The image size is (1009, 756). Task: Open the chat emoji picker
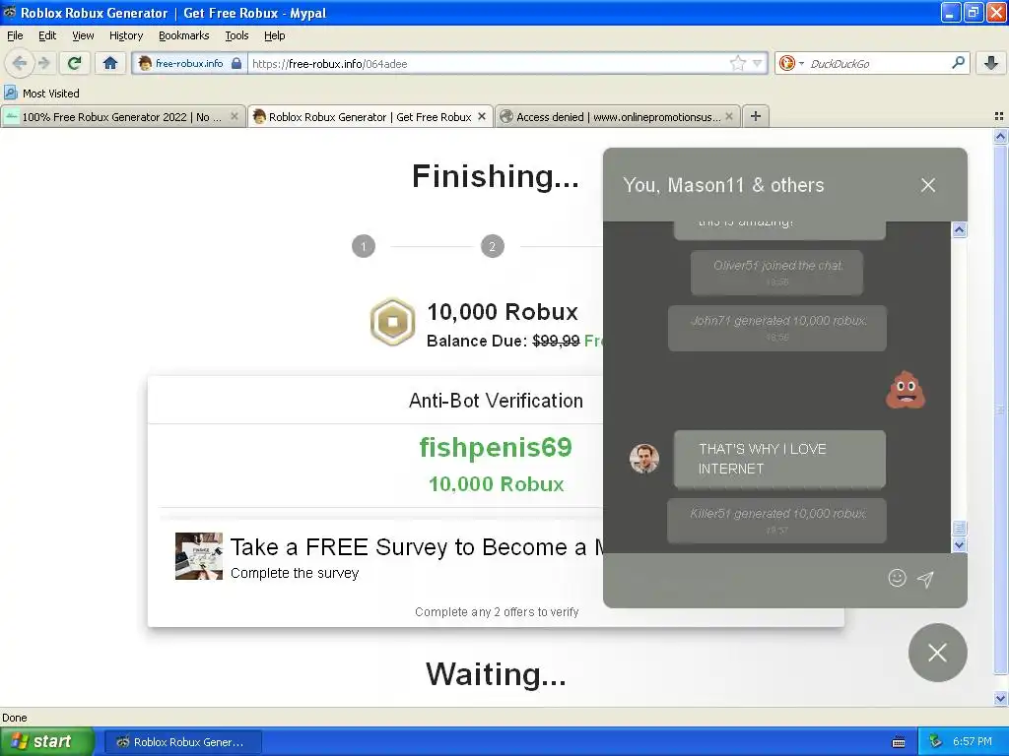pyautogui.click(x=897, y=578)
